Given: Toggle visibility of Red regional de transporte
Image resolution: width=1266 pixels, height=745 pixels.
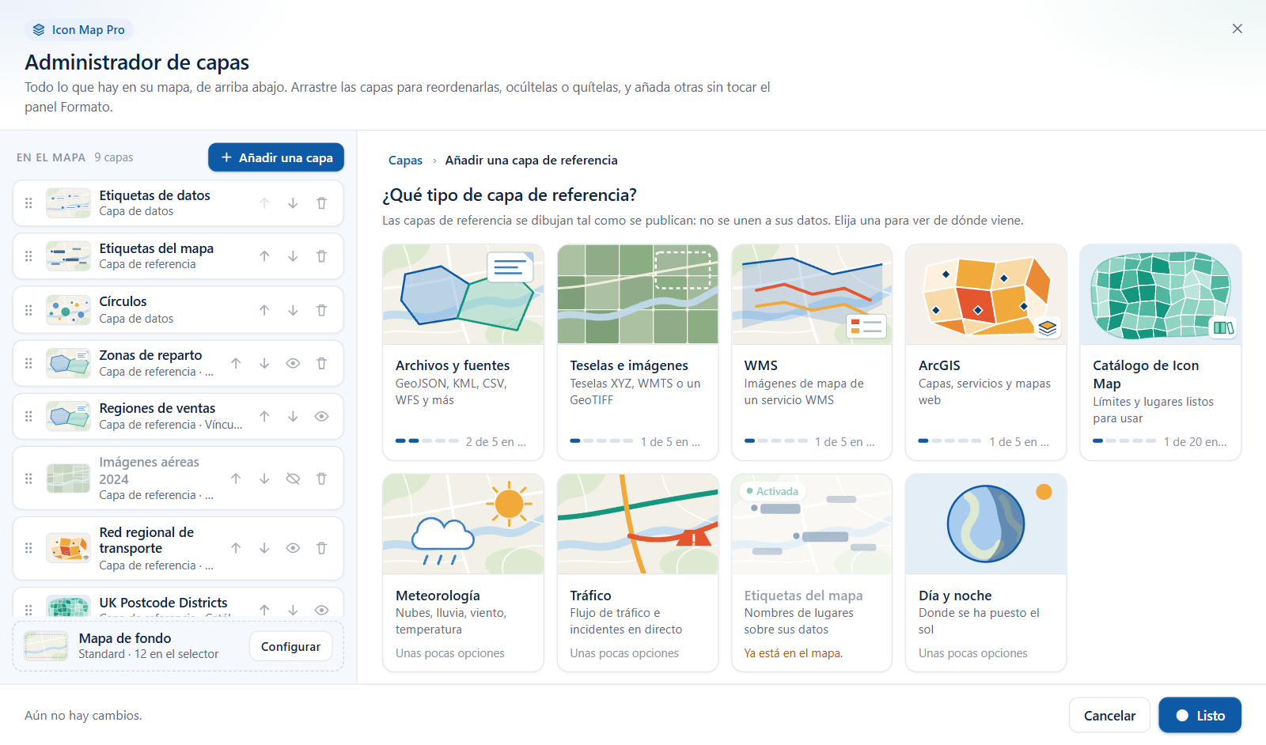Looking at the screenshot, I should 293,548.
